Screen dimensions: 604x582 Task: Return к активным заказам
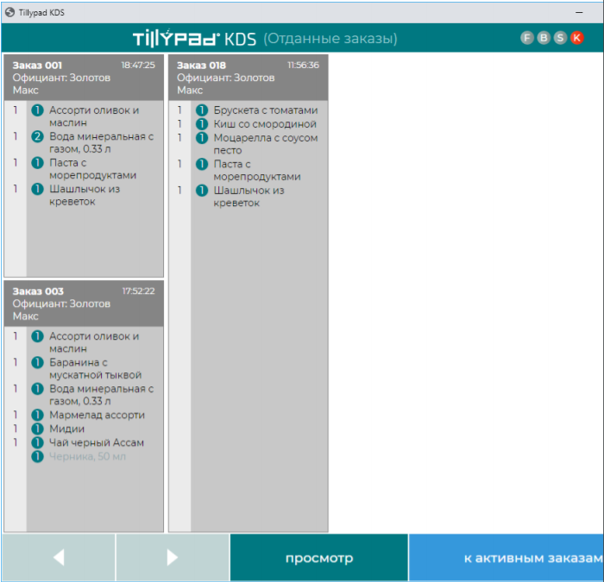(506, 557)
